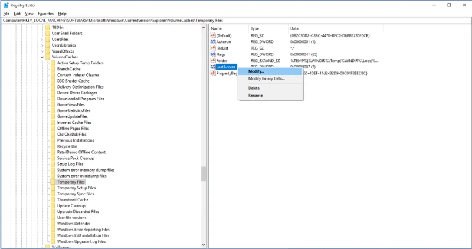Select the Recycle Bin registry key
472x249 pixels.
[x=68, y=146]
